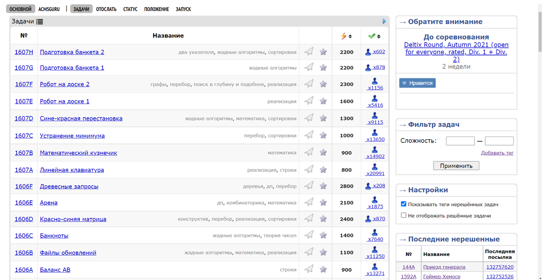Open submission 132757620
This screenshot has width=553, height=280.
pyautogui.click(x=500, y=267)
